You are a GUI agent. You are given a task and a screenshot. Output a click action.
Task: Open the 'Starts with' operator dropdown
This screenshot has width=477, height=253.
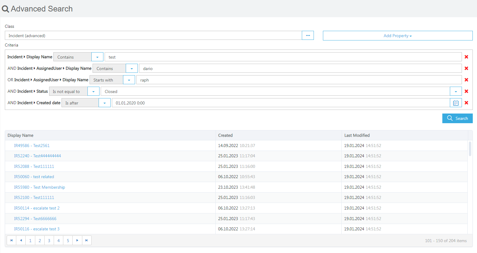129,80
